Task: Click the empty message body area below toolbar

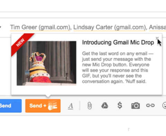Action: 83,126
